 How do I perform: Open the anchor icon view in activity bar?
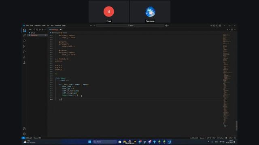pos(24,62)
